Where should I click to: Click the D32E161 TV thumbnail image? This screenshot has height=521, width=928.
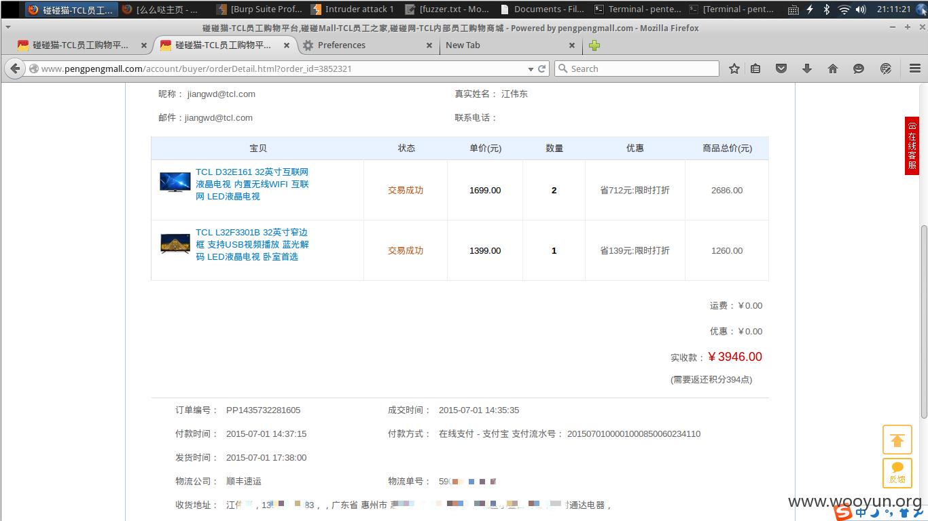pyautogui.click(x=175, y=182)
